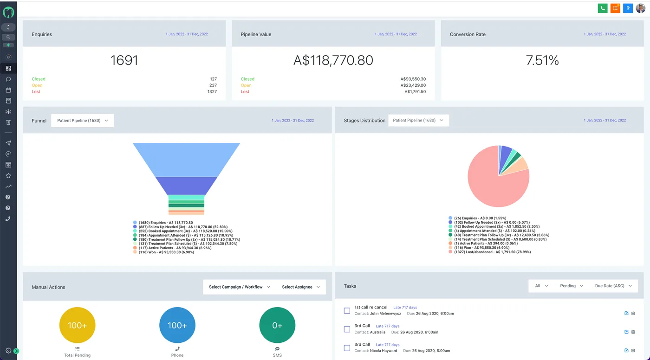650x360 pixels.
Task: Delete the Australia 3rd Call task
Action: tap(633, 332)
